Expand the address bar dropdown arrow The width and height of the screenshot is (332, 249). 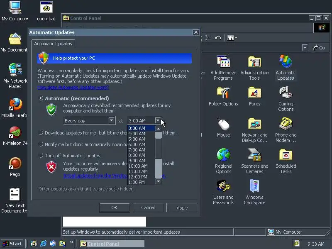coord(305,48)
